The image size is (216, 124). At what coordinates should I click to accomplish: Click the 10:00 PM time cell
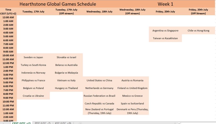(8, 101)
